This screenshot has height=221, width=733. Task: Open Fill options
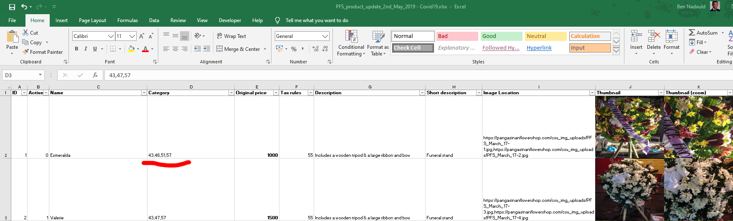click(x=697, y=42)
